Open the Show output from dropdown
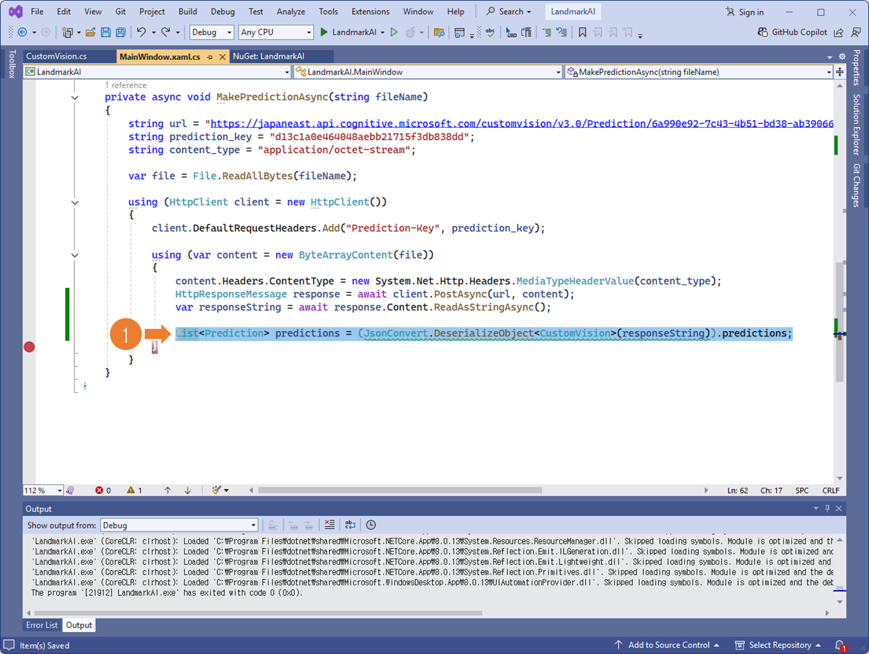 coord(179,526)
